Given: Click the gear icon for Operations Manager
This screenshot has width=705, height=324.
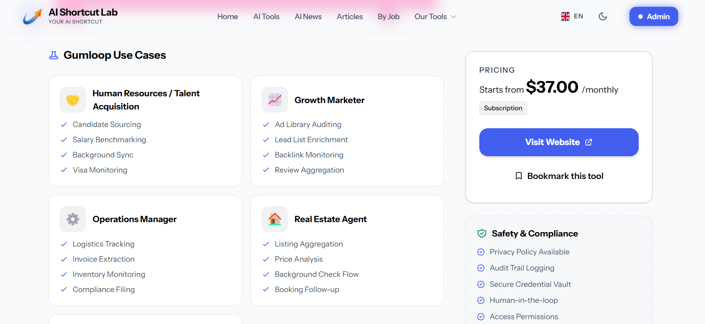Looking at the screenshot, I should pyautogui.click(x=73, y=219).
